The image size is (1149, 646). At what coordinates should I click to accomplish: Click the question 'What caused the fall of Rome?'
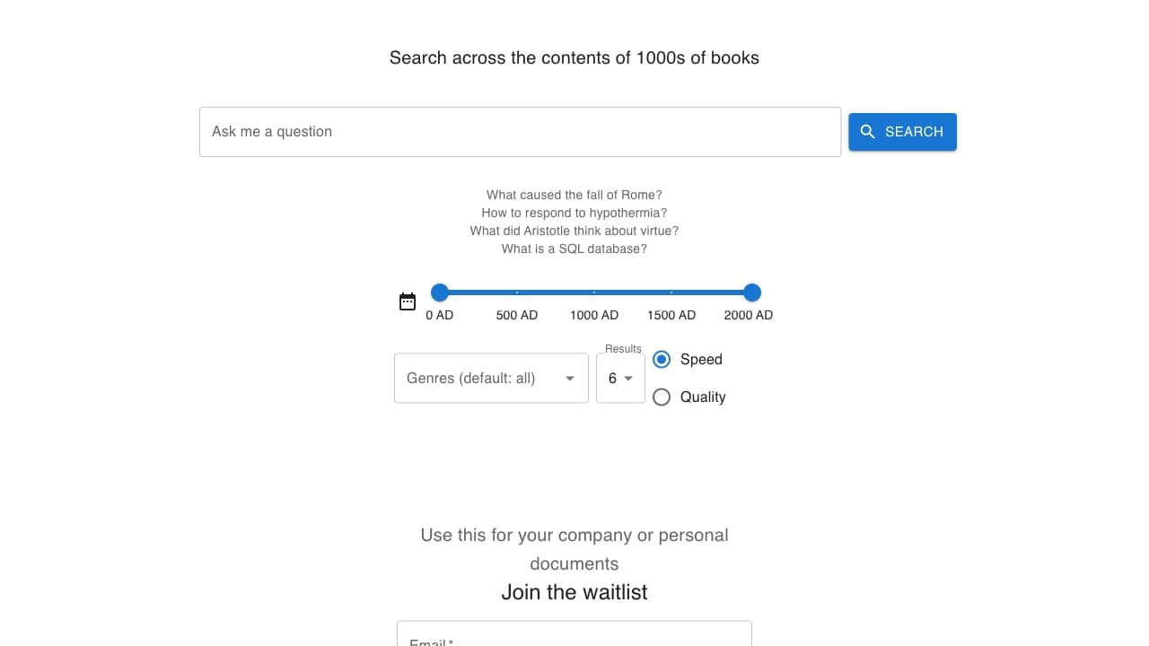[x=574, y=195]
